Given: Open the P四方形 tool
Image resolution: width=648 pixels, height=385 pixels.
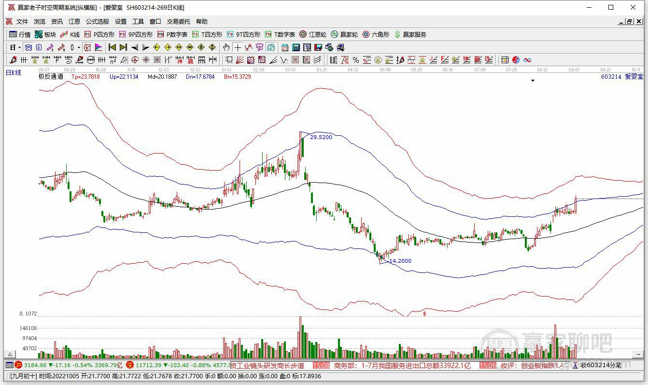Looking at the screenshot, I should [x=99, y=34].
